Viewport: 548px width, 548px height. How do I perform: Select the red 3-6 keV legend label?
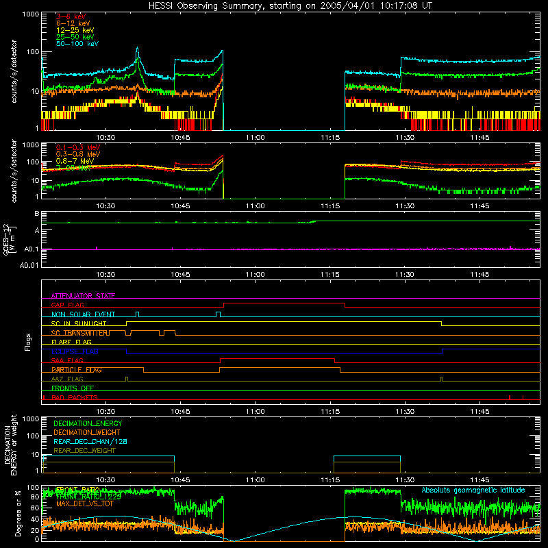(71, 16)
